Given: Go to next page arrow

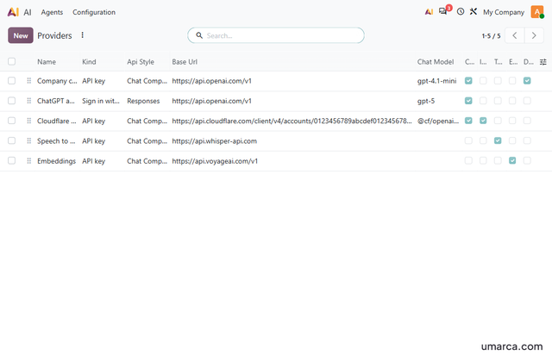Looking at the screenshot, I should pos(534,35).
